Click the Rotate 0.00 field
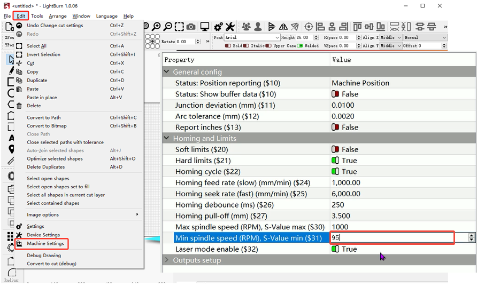The height and width of the screenshot is (287, 477). [x=185, y=42]
